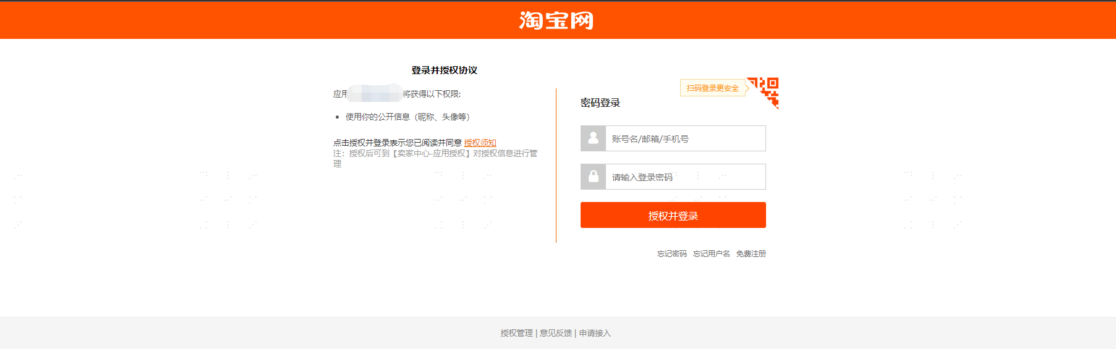The width and height of the screenshot is (1116, 349).
Task: Click the 登录并授权协议 title
Action: coord(444,70)
